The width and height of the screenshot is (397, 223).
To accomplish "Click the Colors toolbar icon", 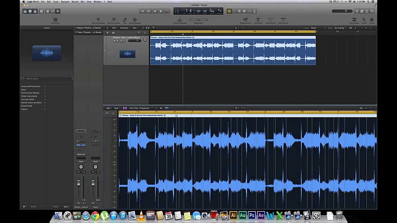I will coord(372,21).
